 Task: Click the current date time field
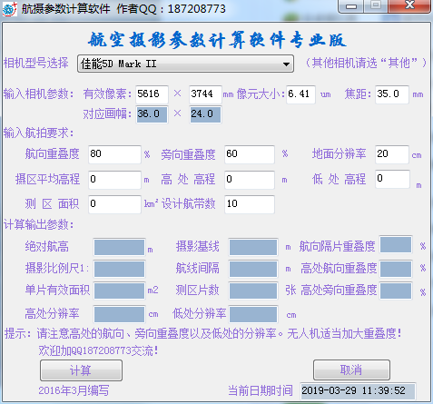[x=358, y=390]
